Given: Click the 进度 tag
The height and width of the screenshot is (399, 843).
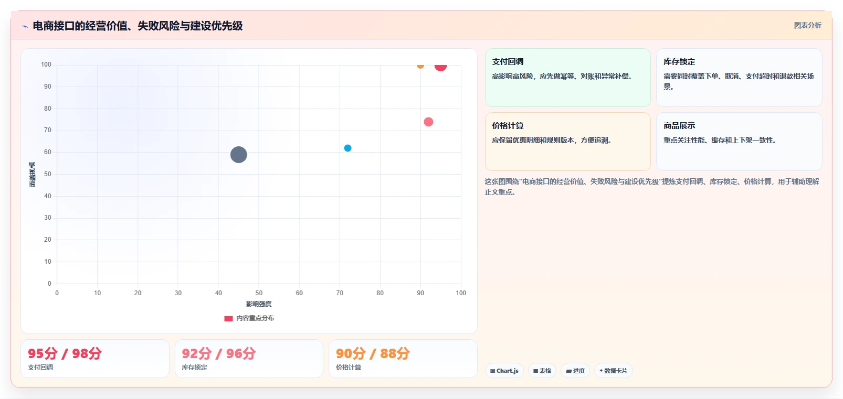Looking at the screenshot, I should [x=575, y=371].
